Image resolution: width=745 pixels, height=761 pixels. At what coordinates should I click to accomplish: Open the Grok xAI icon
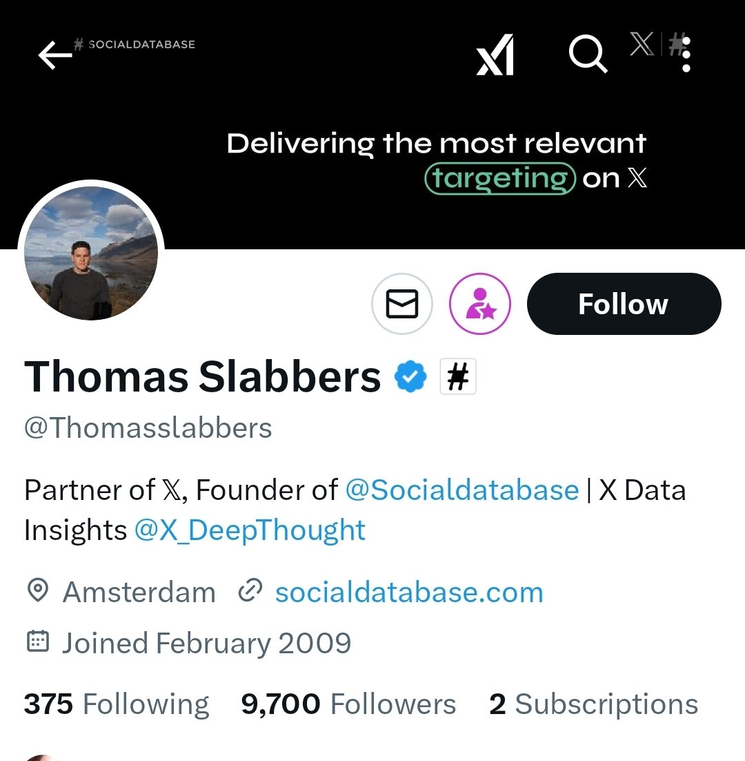click(x=495, y=55)
